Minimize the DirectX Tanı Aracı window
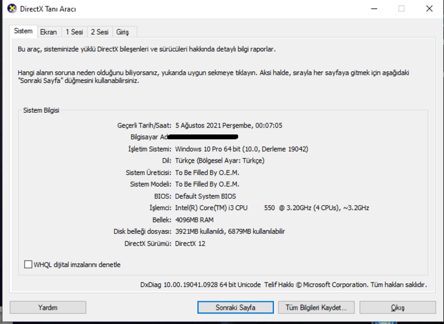The height and width of the screenshot is (324, 444). point(374,9)
